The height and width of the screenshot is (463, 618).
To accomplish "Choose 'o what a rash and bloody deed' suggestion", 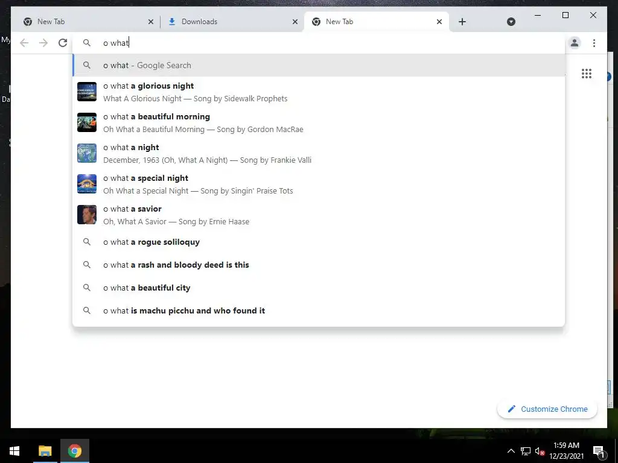I will 319,265.
